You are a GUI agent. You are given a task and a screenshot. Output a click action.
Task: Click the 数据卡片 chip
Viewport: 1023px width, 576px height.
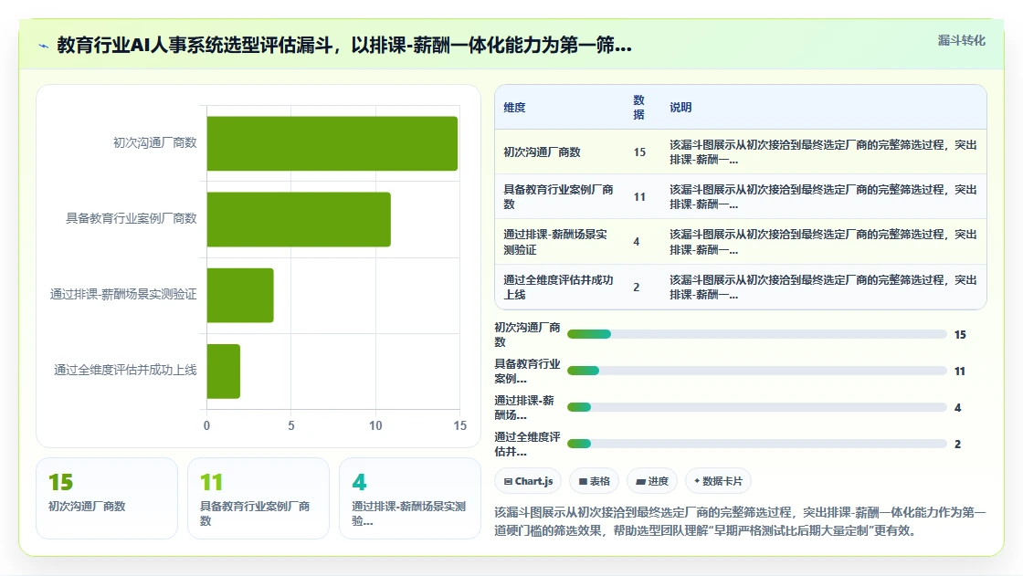pos(718,481)
